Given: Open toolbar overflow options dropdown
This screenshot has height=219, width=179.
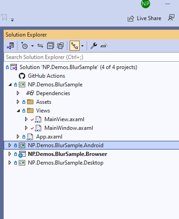Looking at the screenshot, I should (x=12, y=20).
